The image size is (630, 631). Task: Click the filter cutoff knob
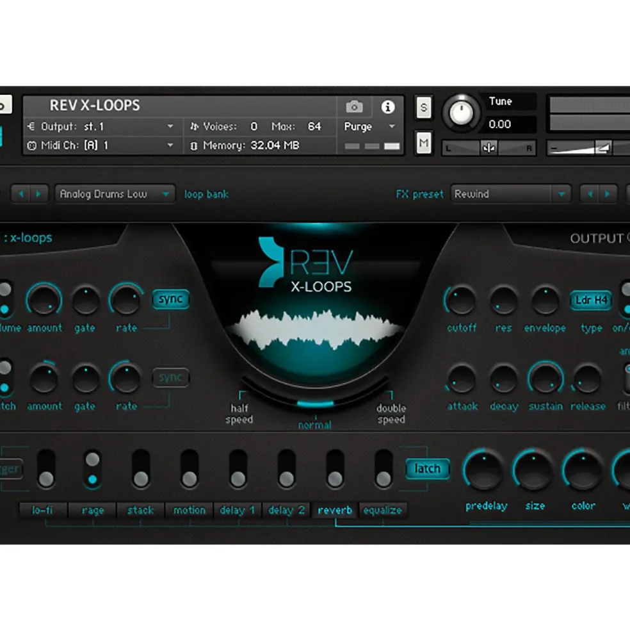tap(461, 301)
